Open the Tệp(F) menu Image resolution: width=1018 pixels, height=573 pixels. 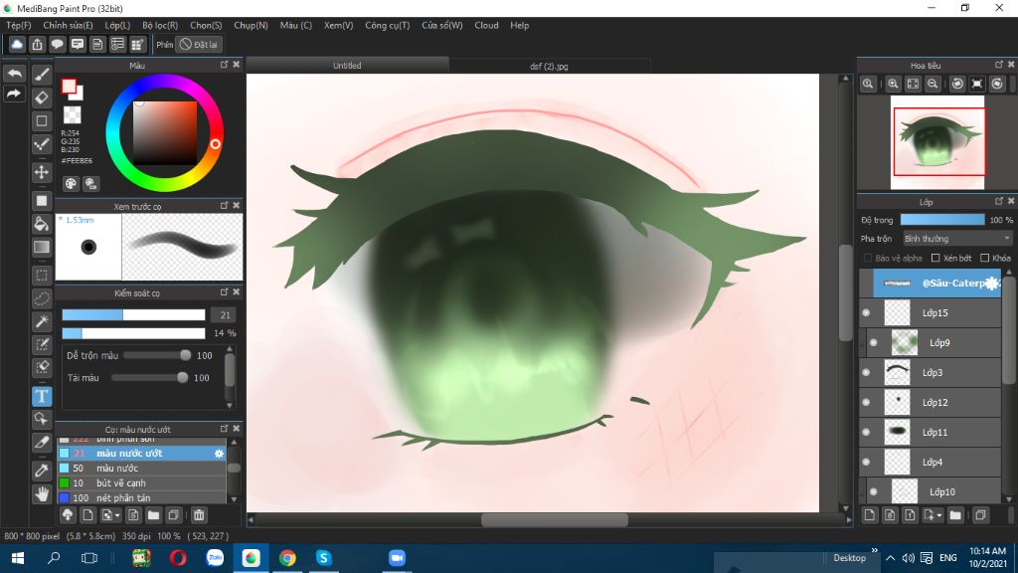(18, 25)
